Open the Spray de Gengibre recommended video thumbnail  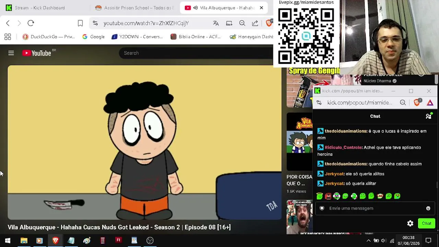coord(299,87)
